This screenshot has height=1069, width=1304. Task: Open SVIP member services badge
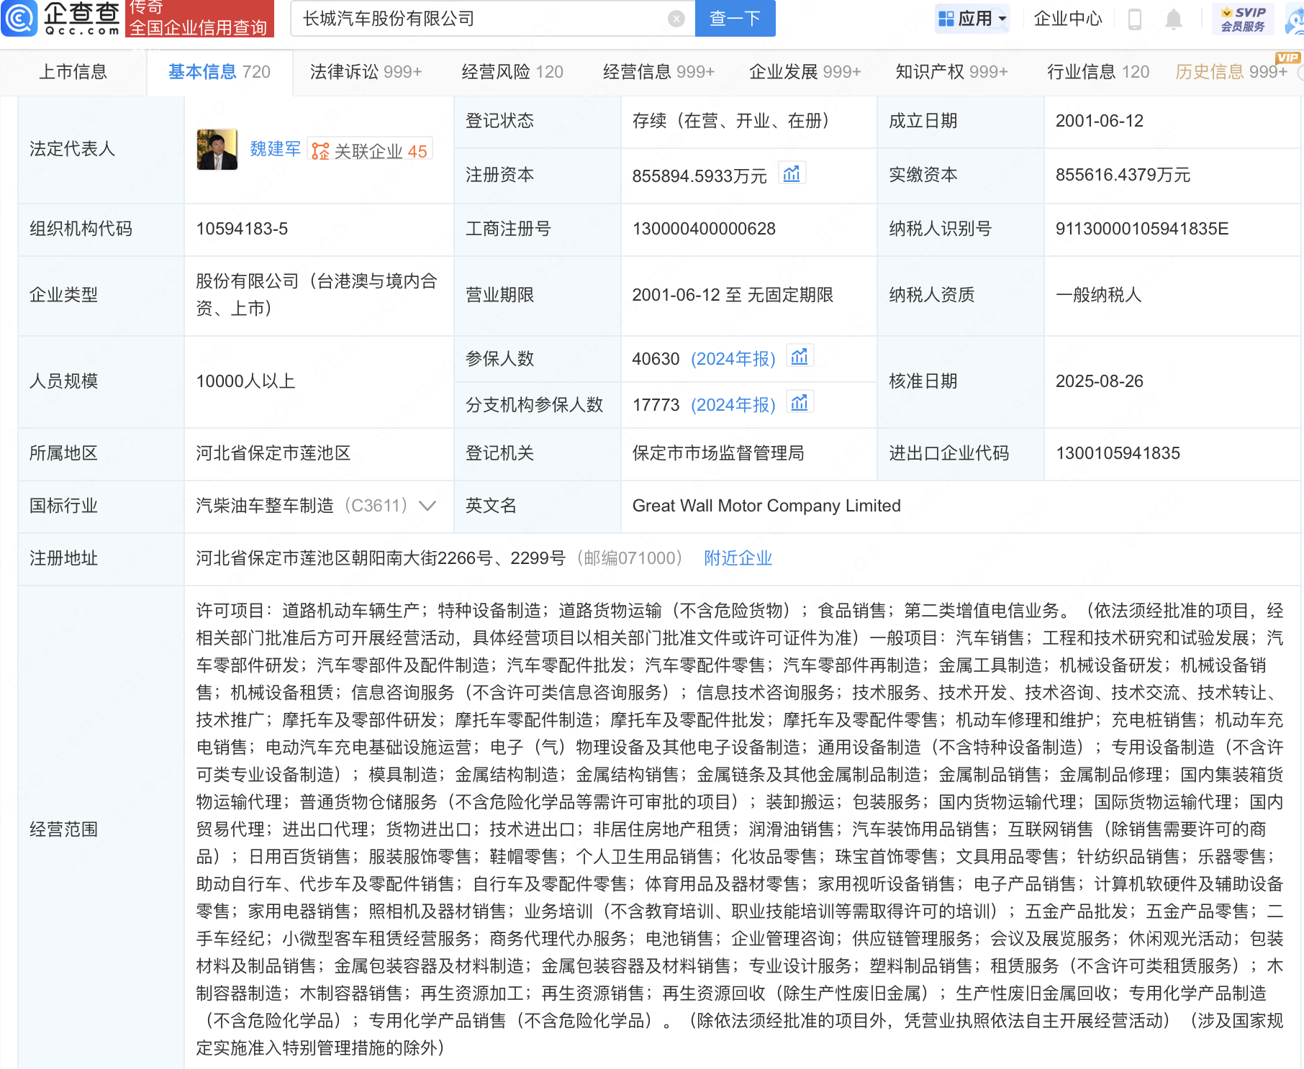(1243, 19)
